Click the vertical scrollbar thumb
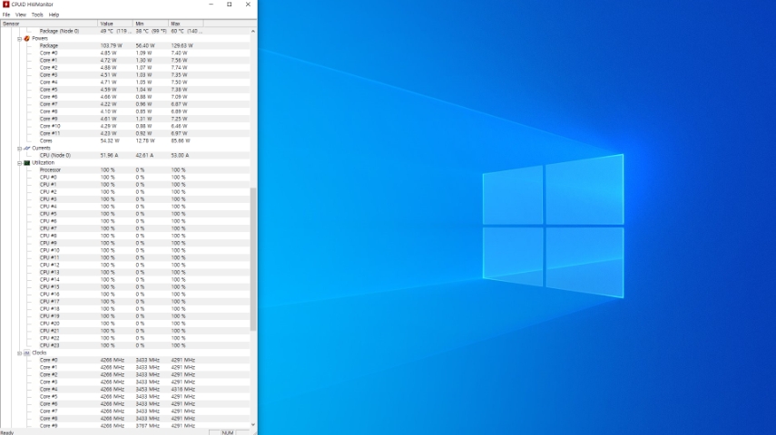Image resolution: width=776 pixels, height=435 pixels. 253,259
